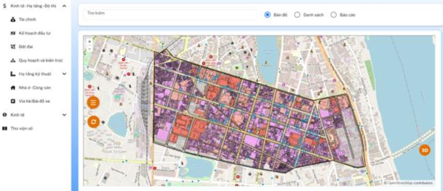Open the OpenStreetMap contributors link

pos(410,183)
